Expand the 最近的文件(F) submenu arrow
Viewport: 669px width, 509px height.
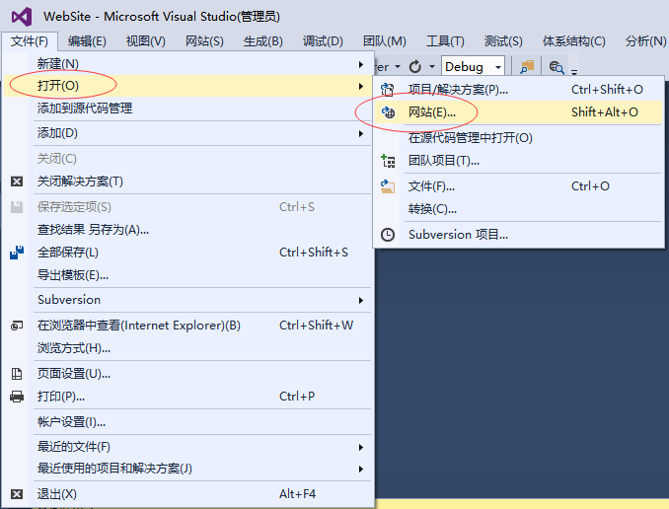(x=361, y=447)
